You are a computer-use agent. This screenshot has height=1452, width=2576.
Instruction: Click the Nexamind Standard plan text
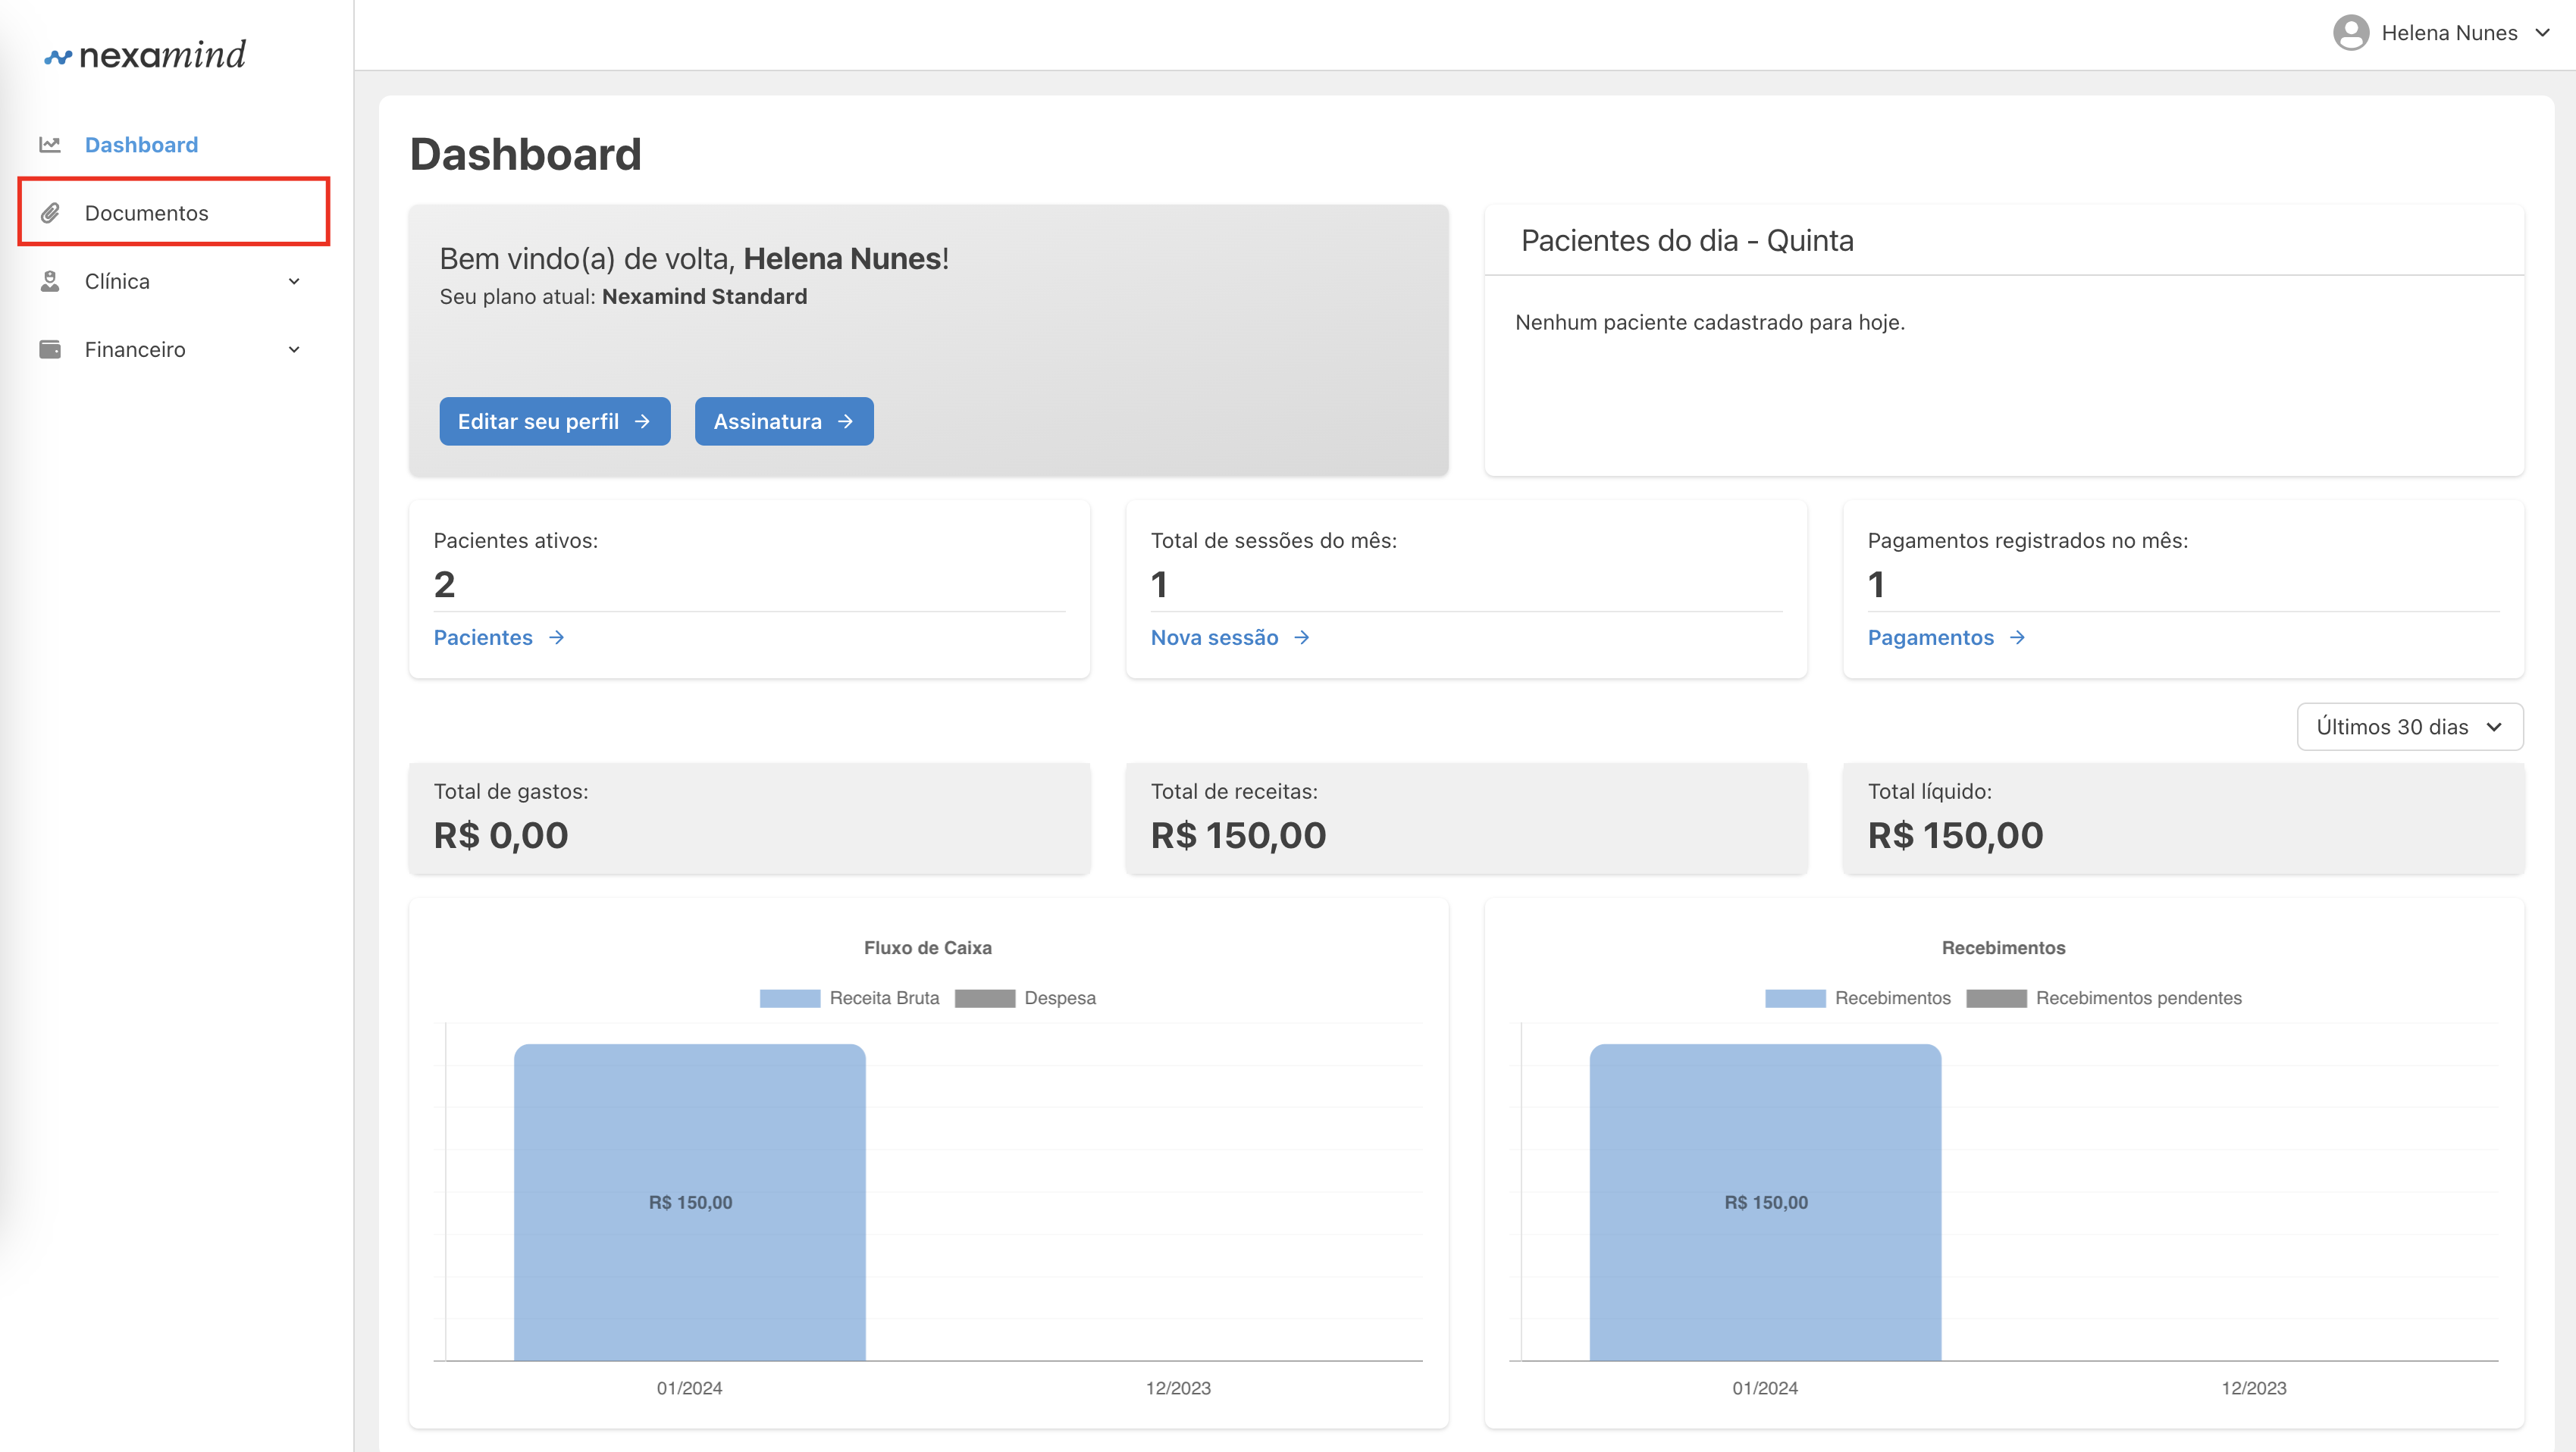click(x=704, y=297)
